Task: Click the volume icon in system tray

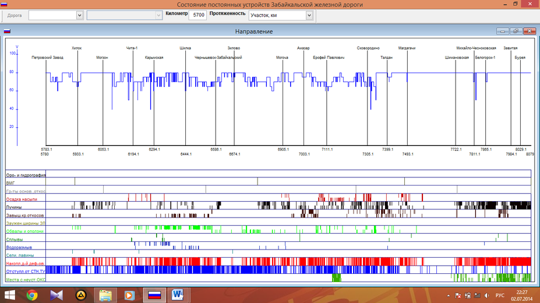Action: point(486,295)
